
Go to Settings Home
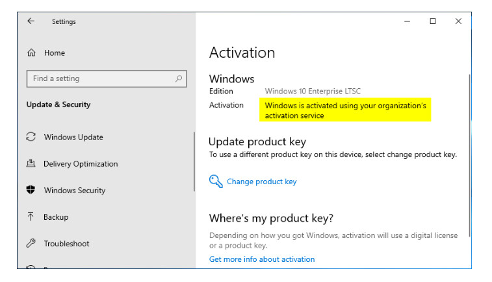click(x=55, y=53)
